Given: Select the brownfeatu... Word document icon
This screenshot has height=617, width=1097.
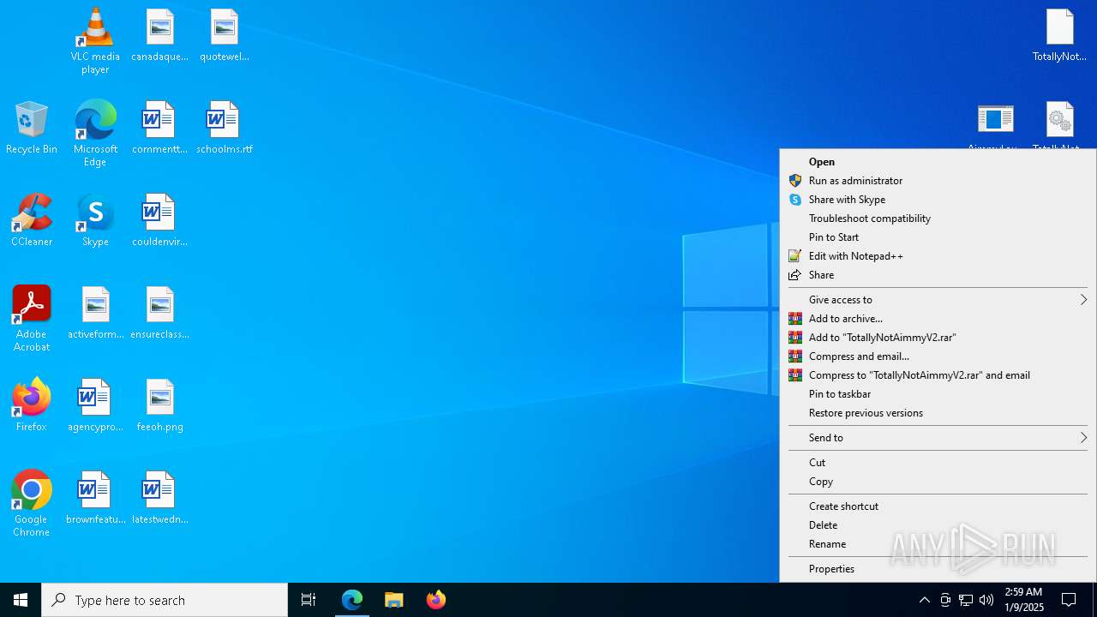Looking at the screenshot, I should coord(95,498).
